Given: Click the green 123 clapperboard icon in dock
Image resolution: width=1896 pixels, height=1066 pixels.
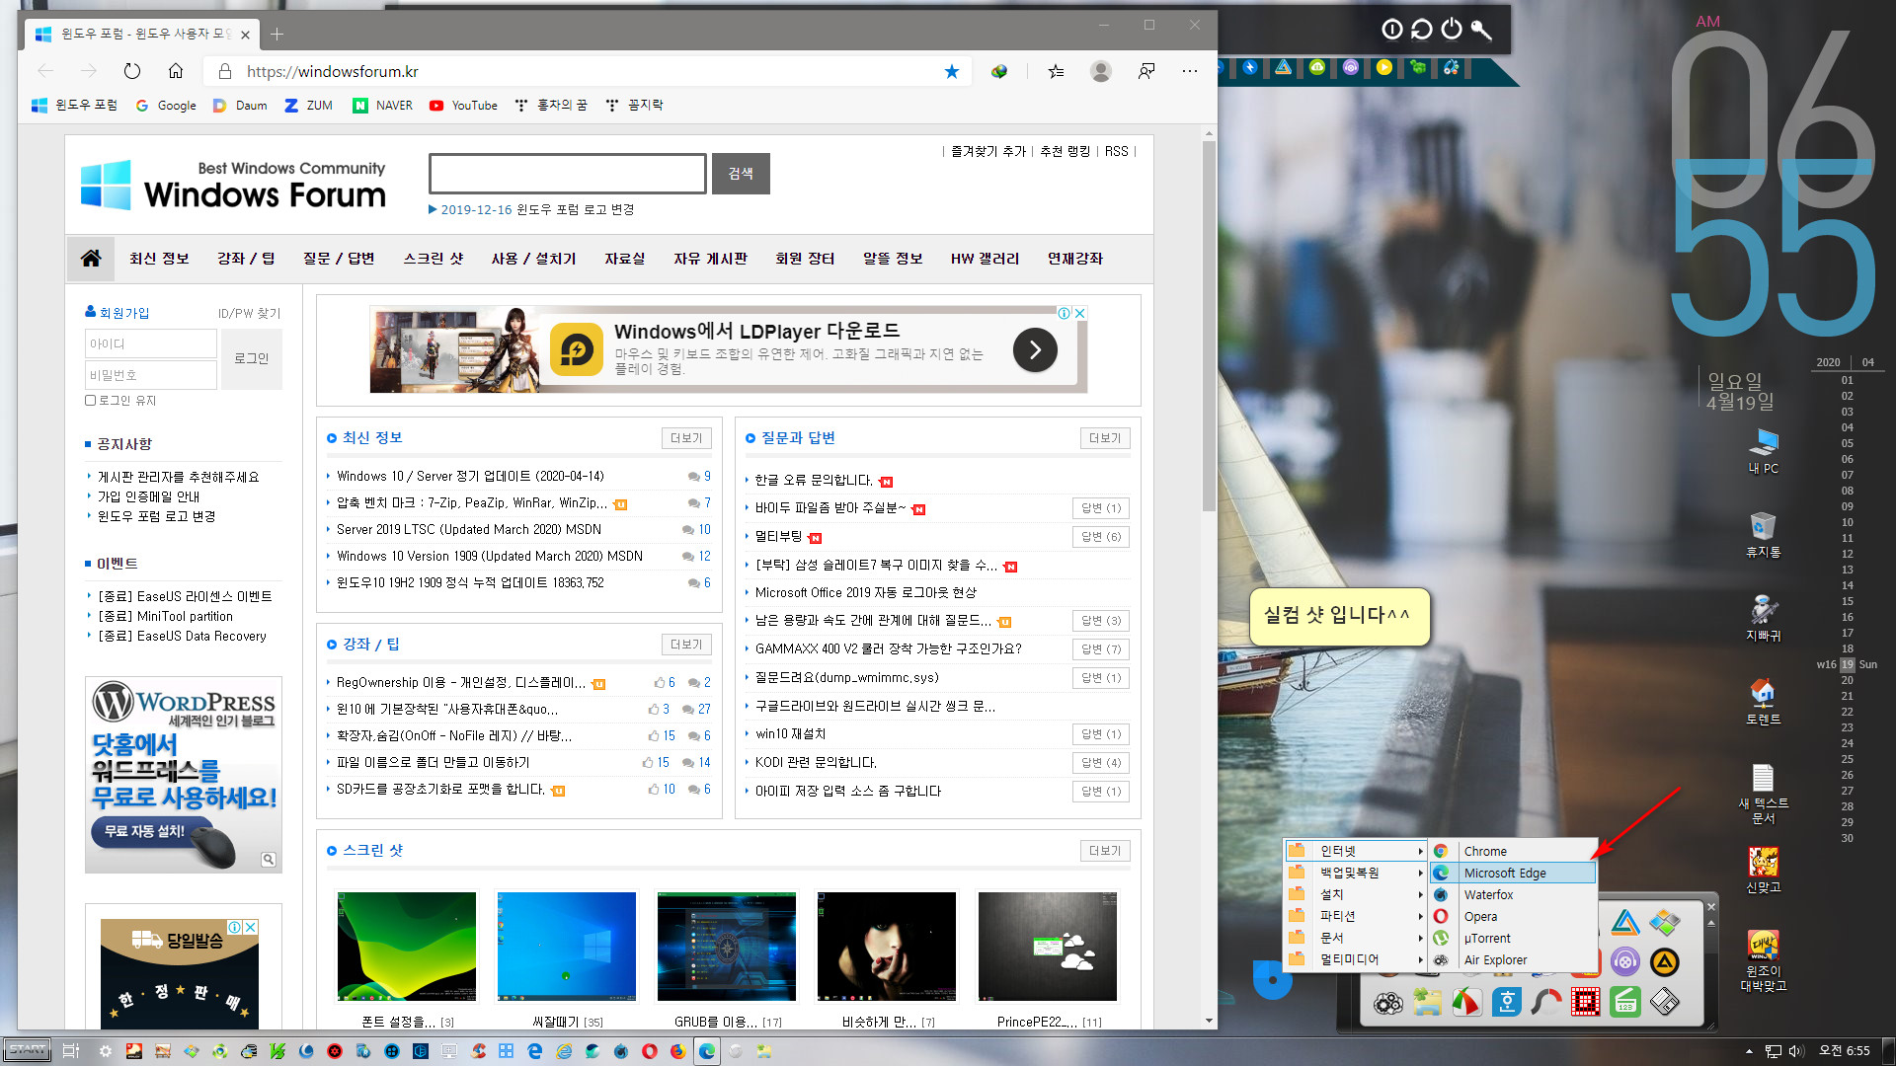Looking at the screenshot, I should pos(1625,1003).
